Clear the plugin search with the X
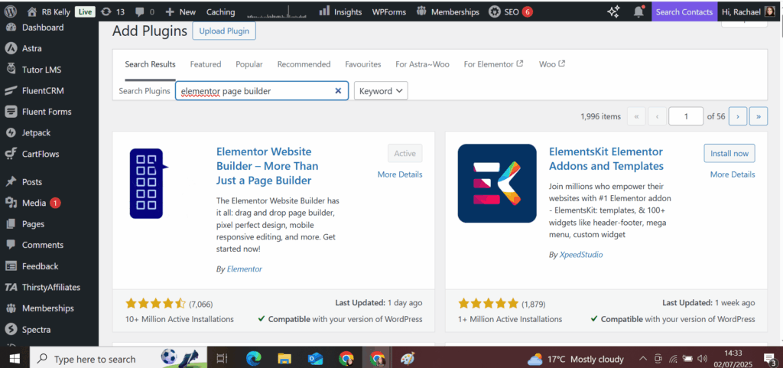This screenshot has width=783, height=368. 338,91
